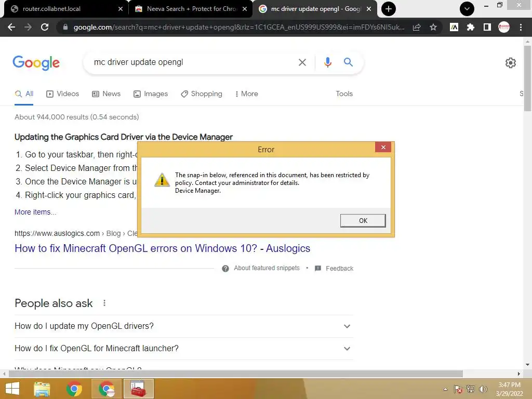Viewport: 532px width, 399px height.
Task: Click the second Chrome profile taskbar icon
Action: point(107,389)
